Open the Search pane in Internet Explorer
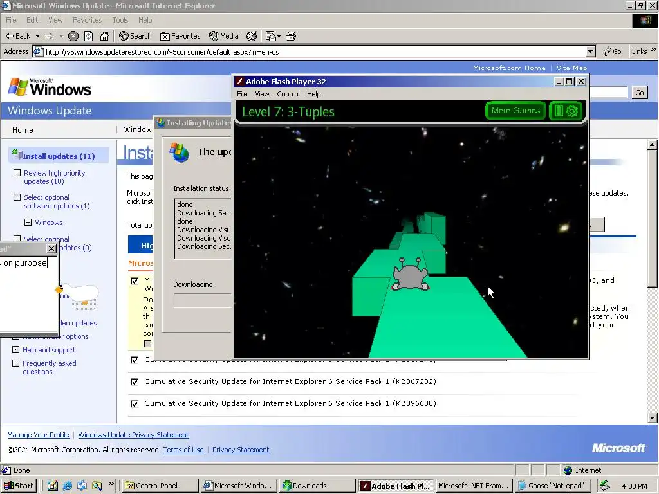 click(135, 36)
